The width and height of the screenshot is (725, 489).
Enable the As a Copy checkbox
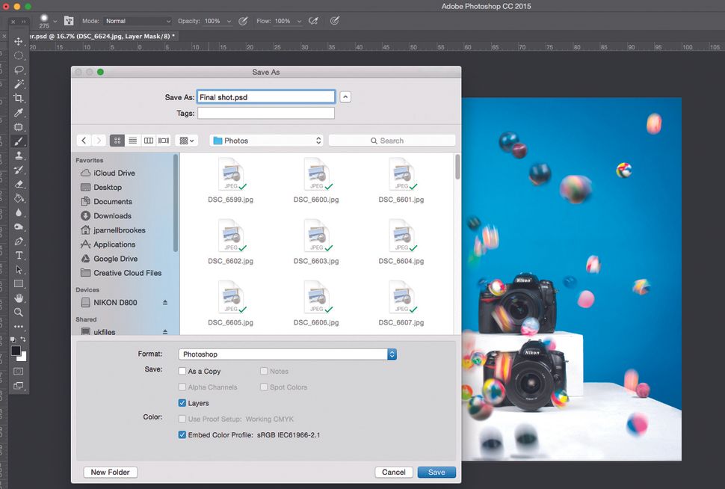click(x=182, y=372)
